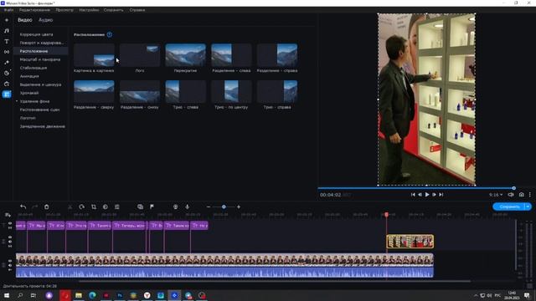
Task: Select Коррекция цвета in tools list
Action: [37, 34]
